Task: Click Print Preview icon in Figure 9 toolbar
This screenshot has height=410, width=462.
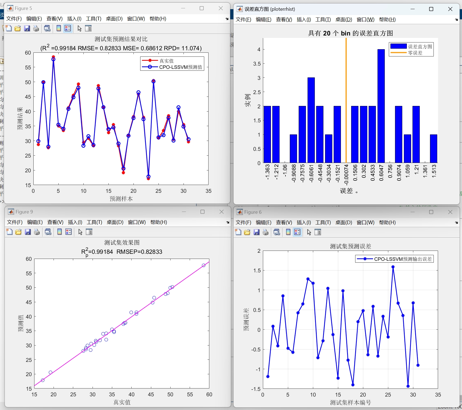Action: pyautogui.click(x=48, y=232)
